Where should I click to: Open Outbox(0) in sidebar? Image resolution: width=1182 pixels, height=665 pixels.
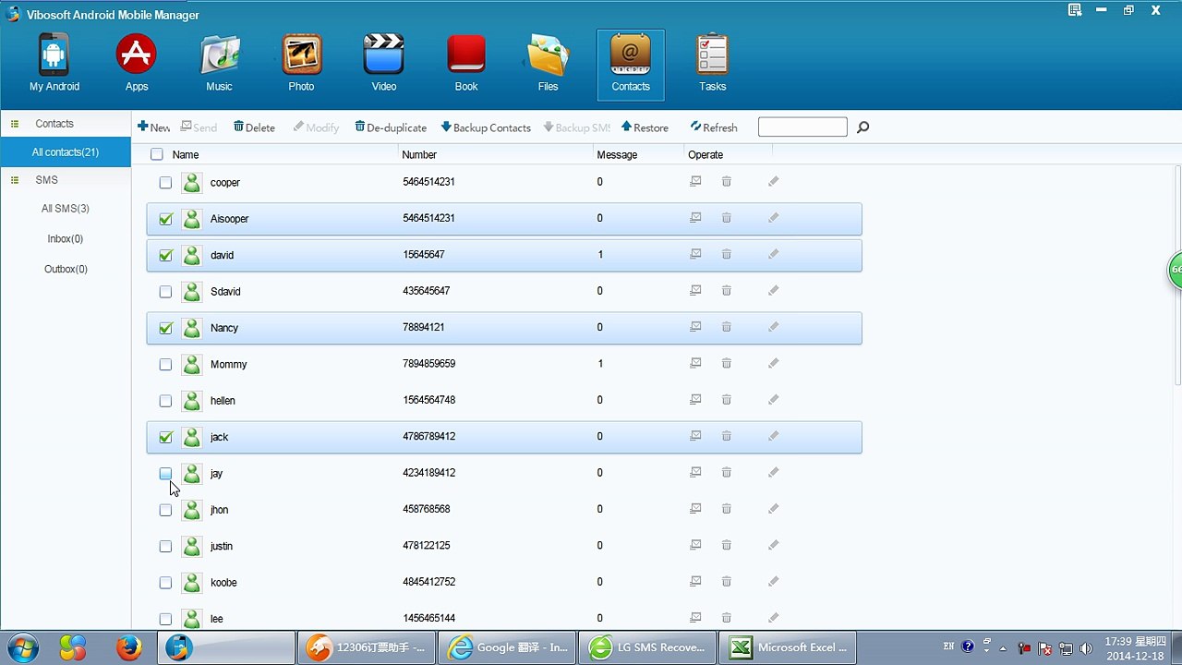pos(66,270)
